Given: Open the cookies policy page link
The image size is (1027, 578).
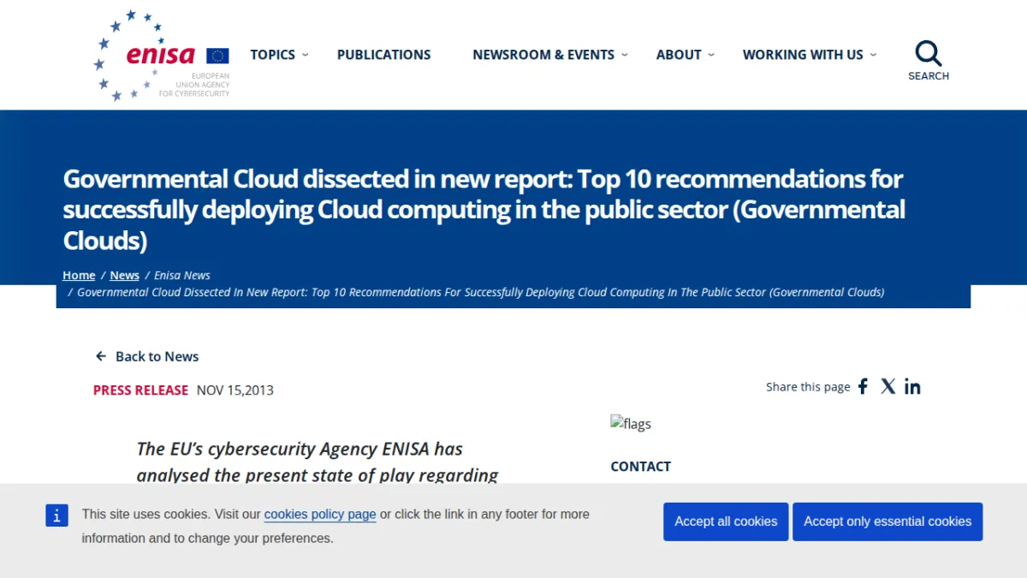Looking at the screenshot, I should coord(320,515).
